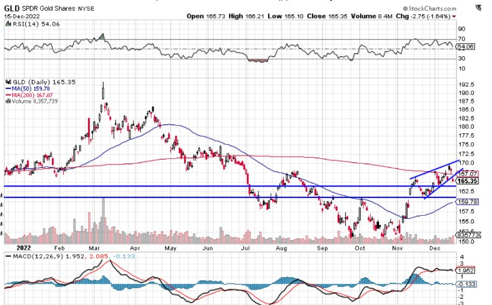Click the red 2.085 signal value in MACD label
492x305 pixels.
click(99, 256)
